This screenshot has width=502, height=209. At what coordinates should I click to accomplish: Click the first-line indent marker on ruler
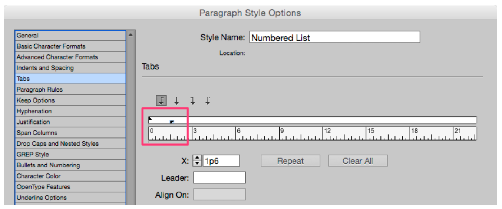coord(151,119)
